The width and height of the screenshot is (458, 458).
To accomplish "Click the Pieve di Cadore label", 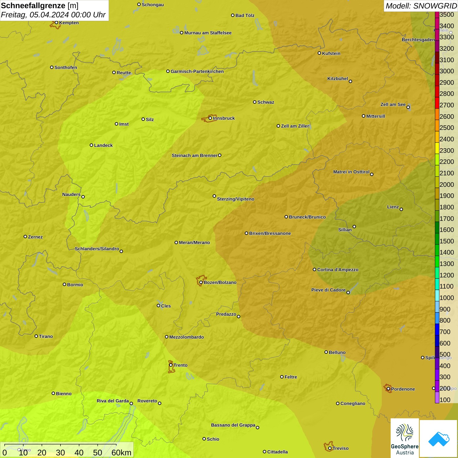I will [328, 290].
